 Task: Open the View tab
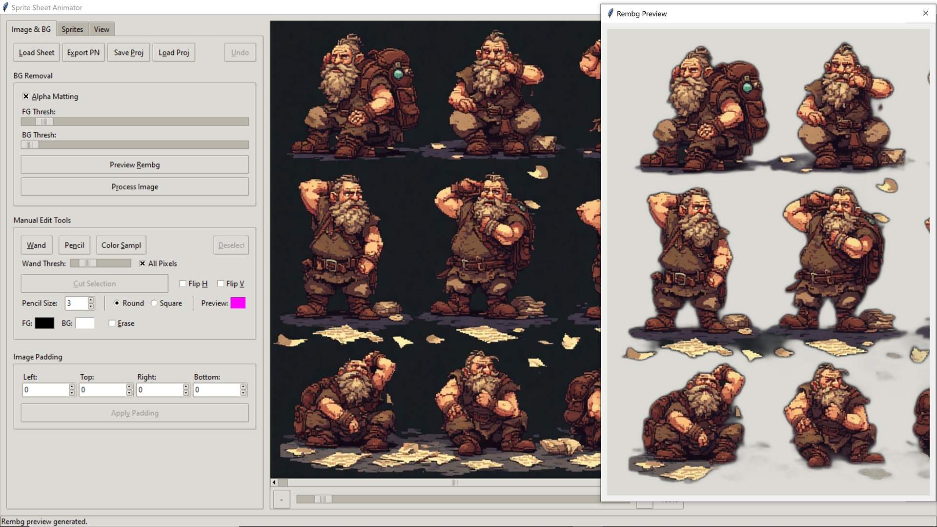tap(102, 29)
